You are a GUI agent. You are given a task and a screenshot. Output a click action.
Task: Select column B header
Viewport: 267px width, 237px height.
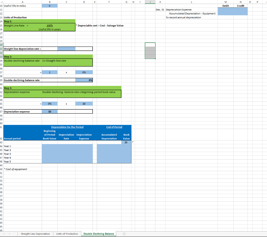pyautogui.click(x=50, y=2)
